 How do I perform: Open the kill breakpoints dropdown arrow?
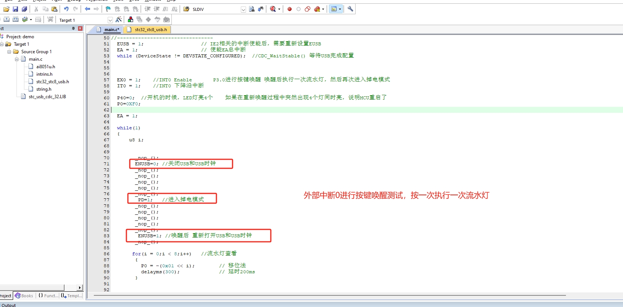pyautogui.click(x=323, y=9)
